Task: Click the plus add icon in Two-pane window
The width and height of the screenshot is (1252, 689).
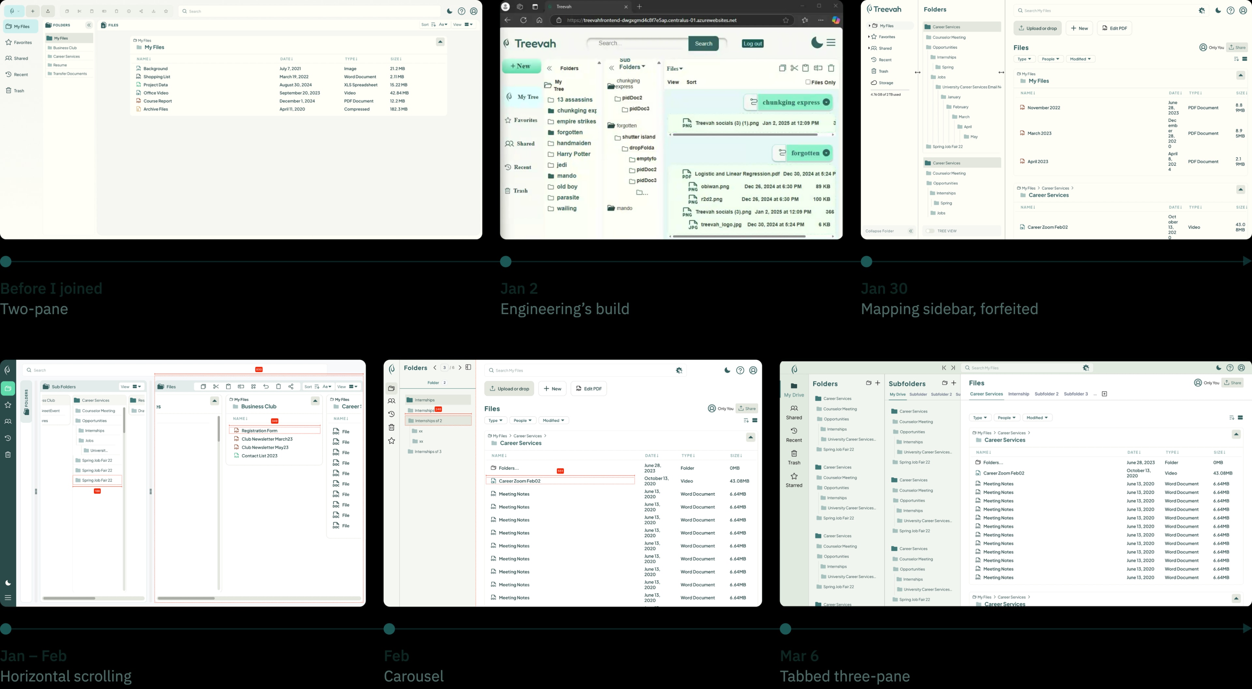Action: pyautogui.click(x=33, y=11)
